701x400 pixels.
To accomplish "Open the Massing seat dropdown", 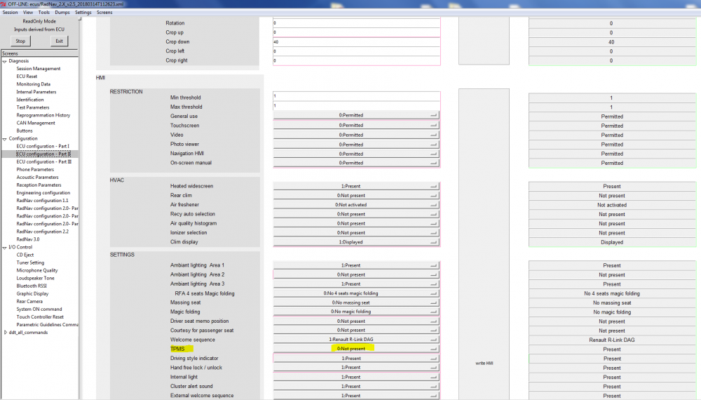I will 356,302.
